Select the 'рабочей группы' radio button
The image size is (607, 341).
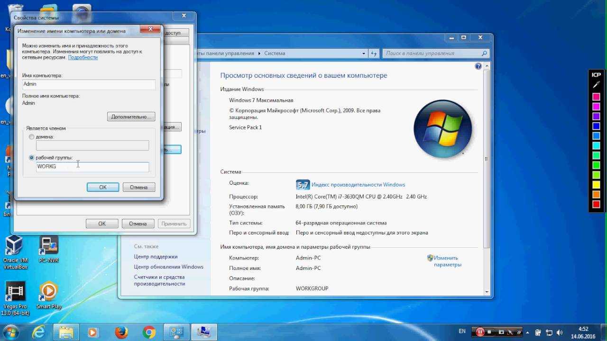point(32,158)
